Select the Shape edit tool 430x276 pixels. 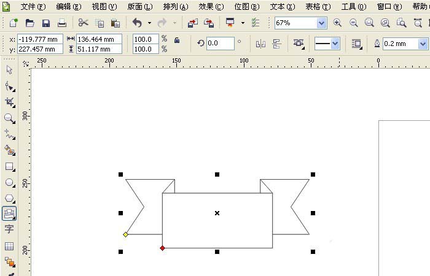(10, 86)
